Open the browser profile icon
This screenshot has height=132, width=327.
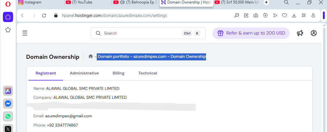click(x=313, y=15)
